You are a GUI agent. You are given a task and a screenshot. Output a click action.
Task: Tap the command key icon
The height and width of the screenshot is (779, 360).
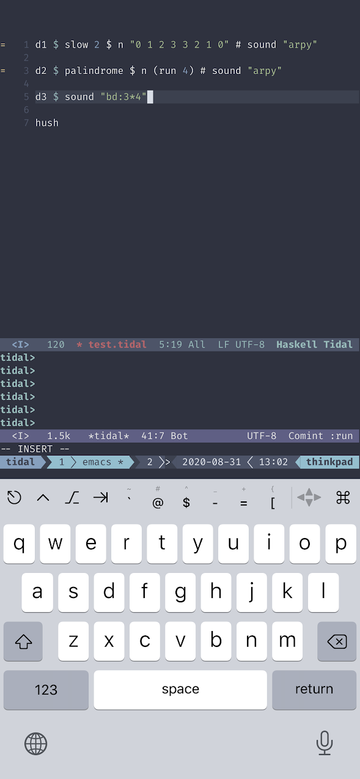click(343, 498)
